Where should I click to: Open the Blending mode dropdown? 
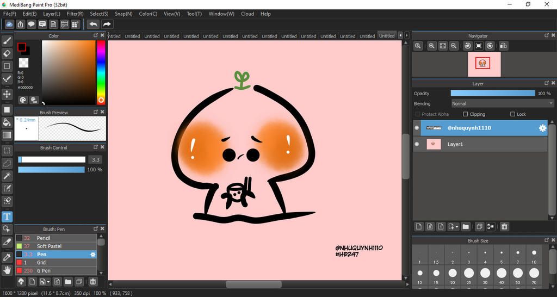pos(502,104)
